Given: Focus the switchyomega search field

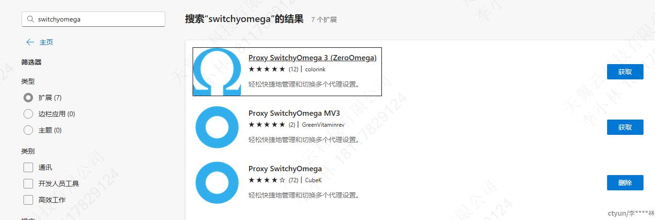Looking at the screenshot, I should tap(93, 20).
